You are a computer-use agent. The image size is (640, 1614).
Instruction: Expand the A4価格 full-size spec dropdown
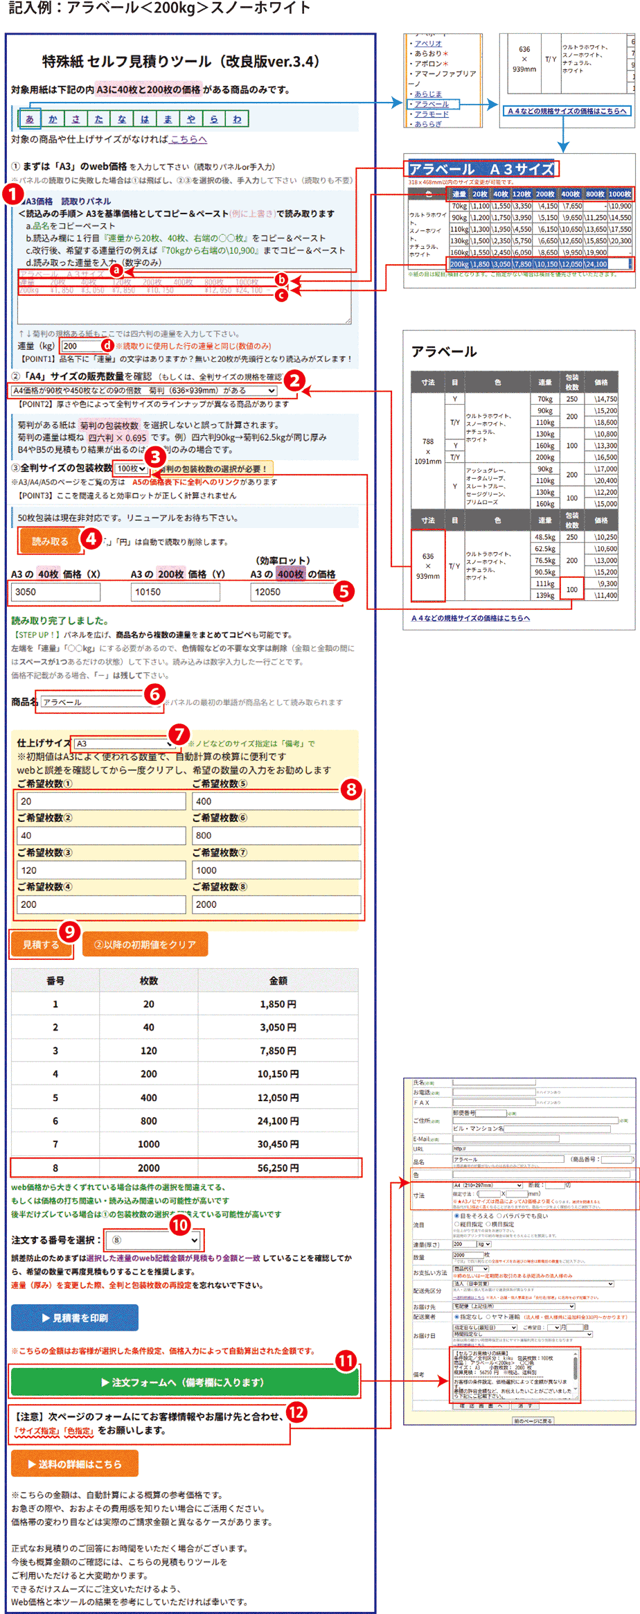[x=145, y=391]
